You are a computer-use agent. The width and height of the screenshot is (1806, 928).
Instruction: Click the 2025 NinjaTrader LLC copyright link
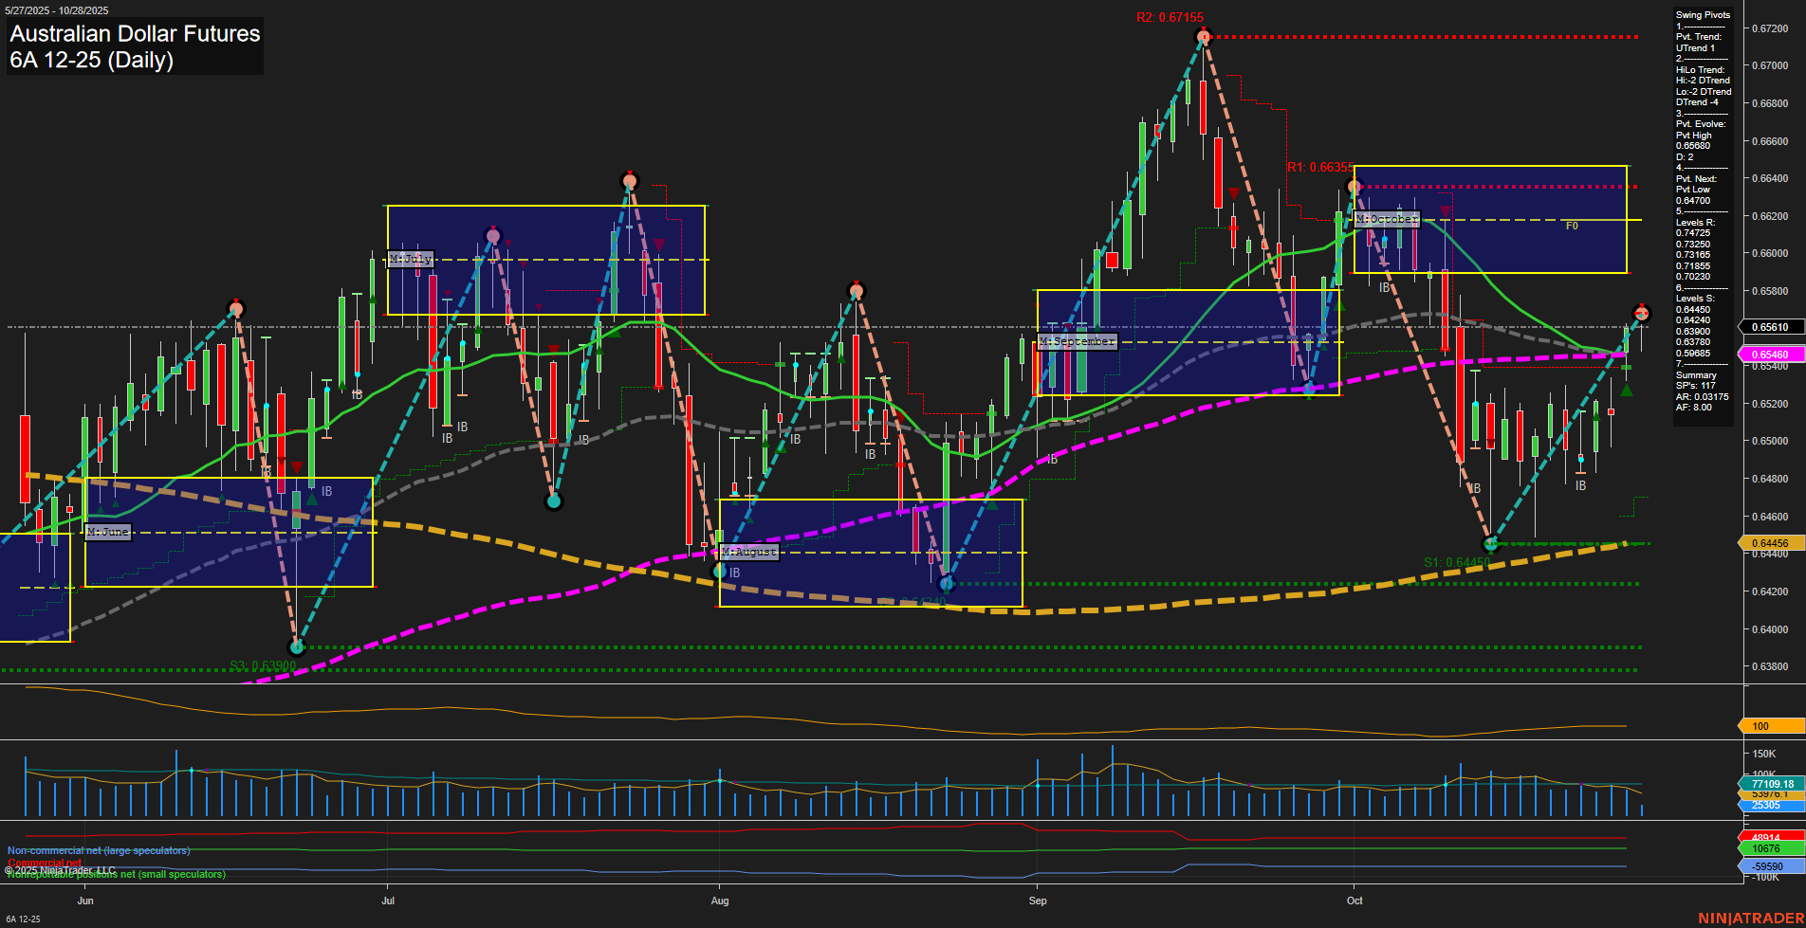click(x=62, y=868)
